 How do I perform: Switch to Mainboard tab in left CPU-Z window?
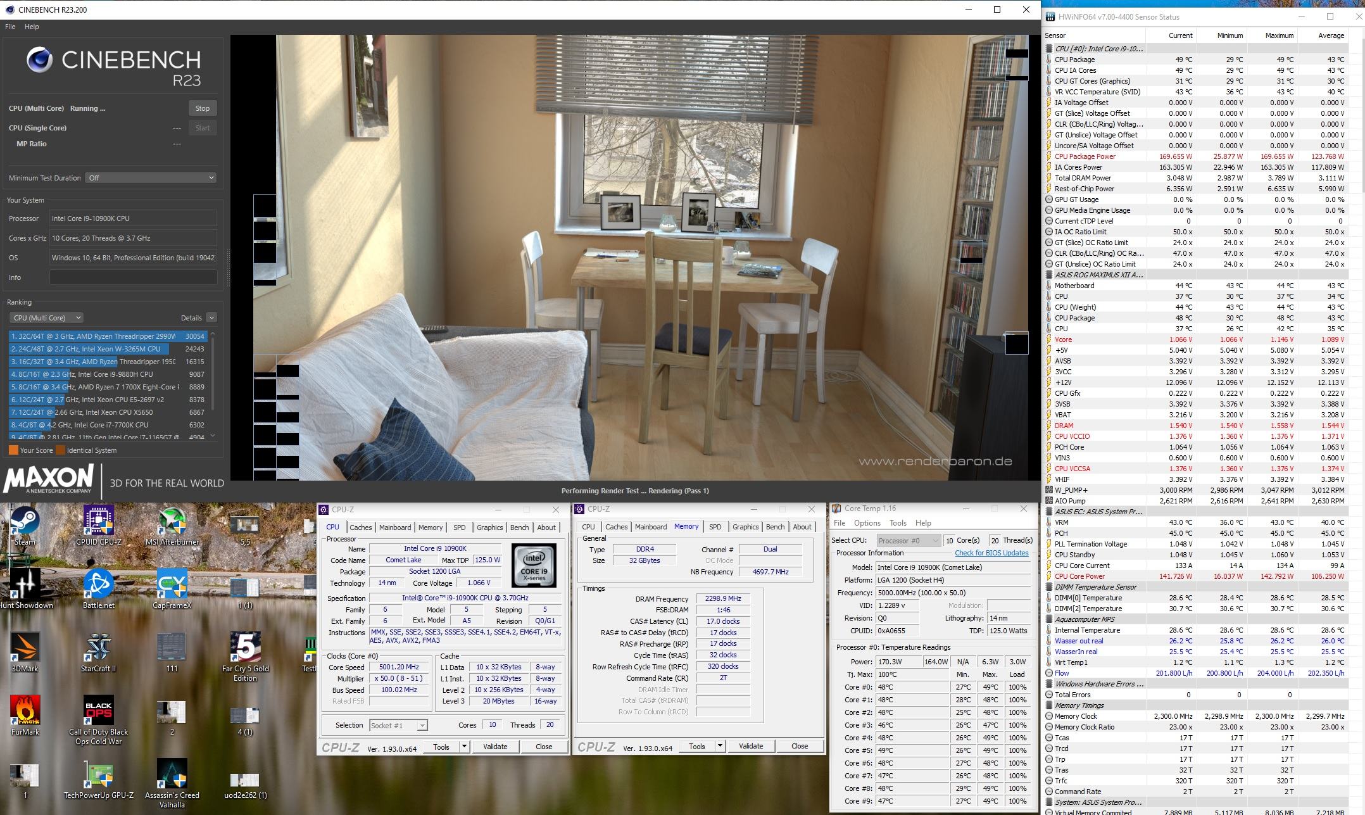point(395,528)
